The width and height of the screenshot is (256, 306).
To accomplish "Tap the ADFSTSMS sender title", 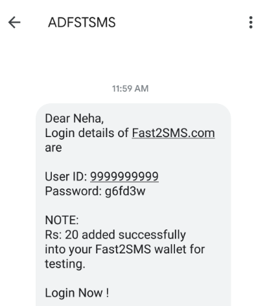I will tap(82, 23).
